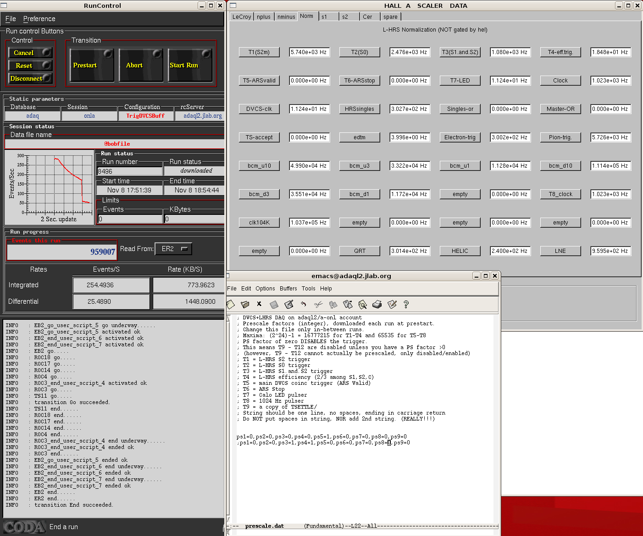Click the emacs Save As icon
Image resolution: width=643 pixels, height=536 pixels.
click(x=288, y=304)
